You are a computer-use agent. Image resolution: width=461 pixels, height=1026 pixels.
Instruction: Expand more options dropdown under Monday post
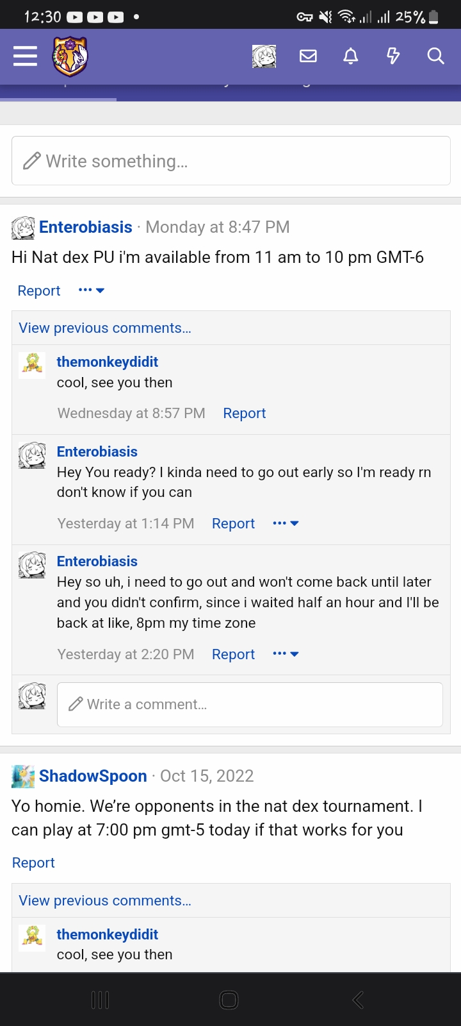[x=92, y=290]
